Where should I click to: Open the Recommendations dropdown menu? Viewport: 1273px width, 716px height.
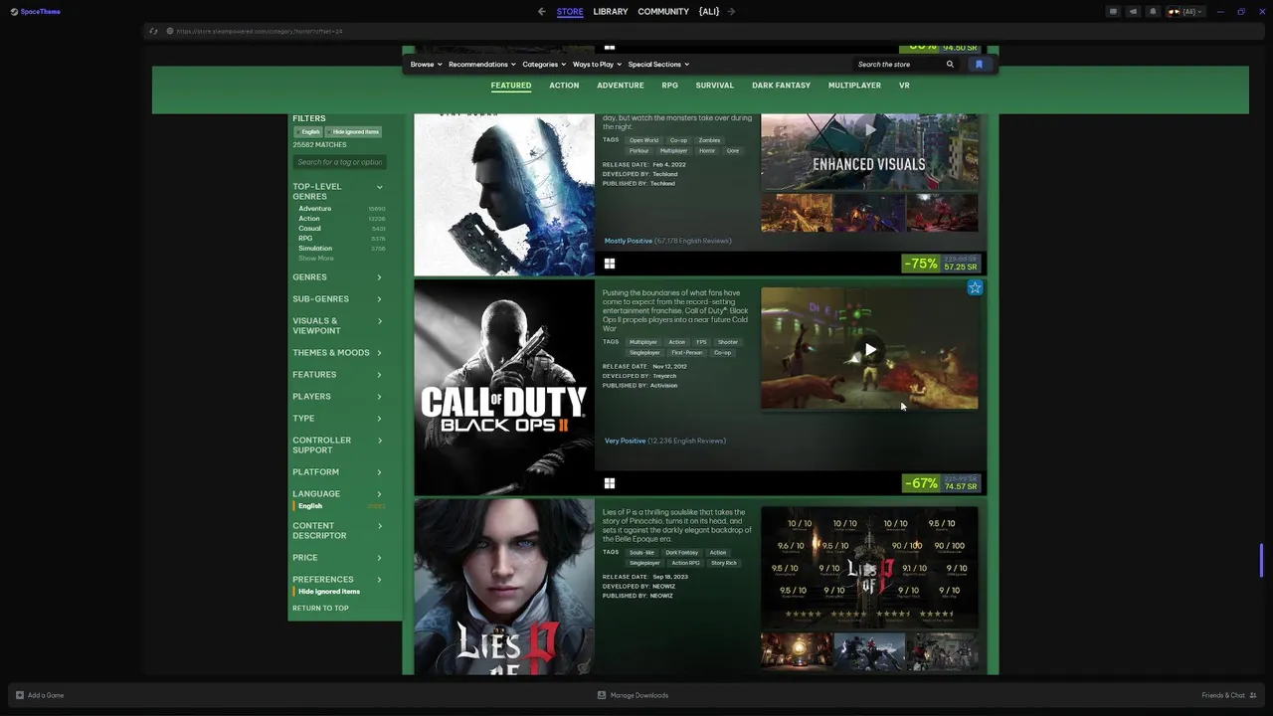[482, 65]
